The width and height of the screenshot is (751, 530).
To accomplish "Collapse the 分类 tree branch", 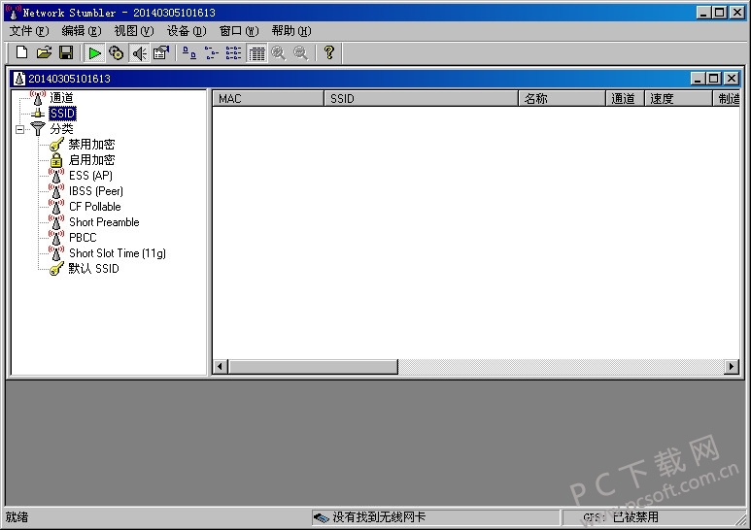I will click(x=19, y=129).
